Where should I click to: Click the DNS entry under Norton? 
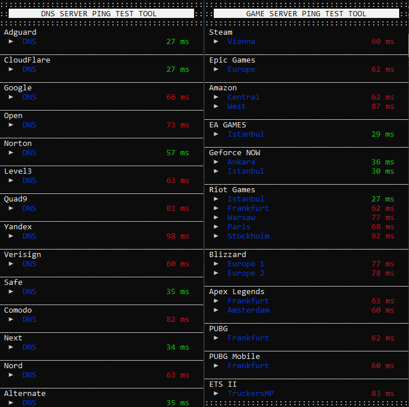click(x=29, y=152)
